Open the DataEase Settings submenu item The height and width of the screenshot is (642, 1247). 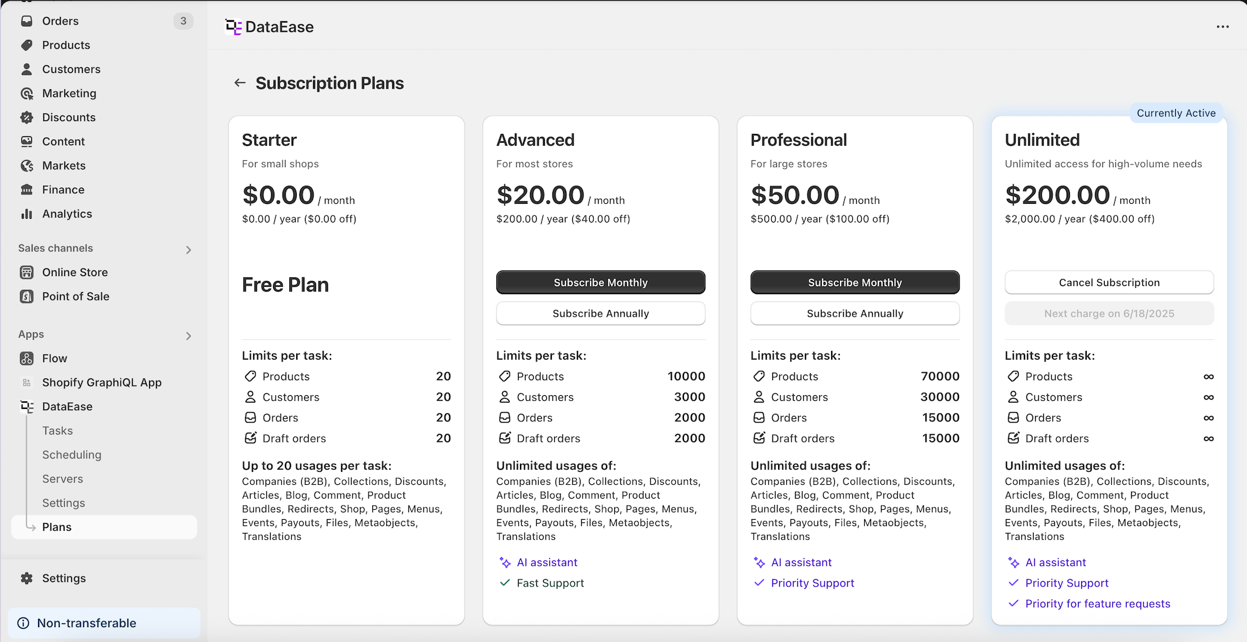click(64, 503)
